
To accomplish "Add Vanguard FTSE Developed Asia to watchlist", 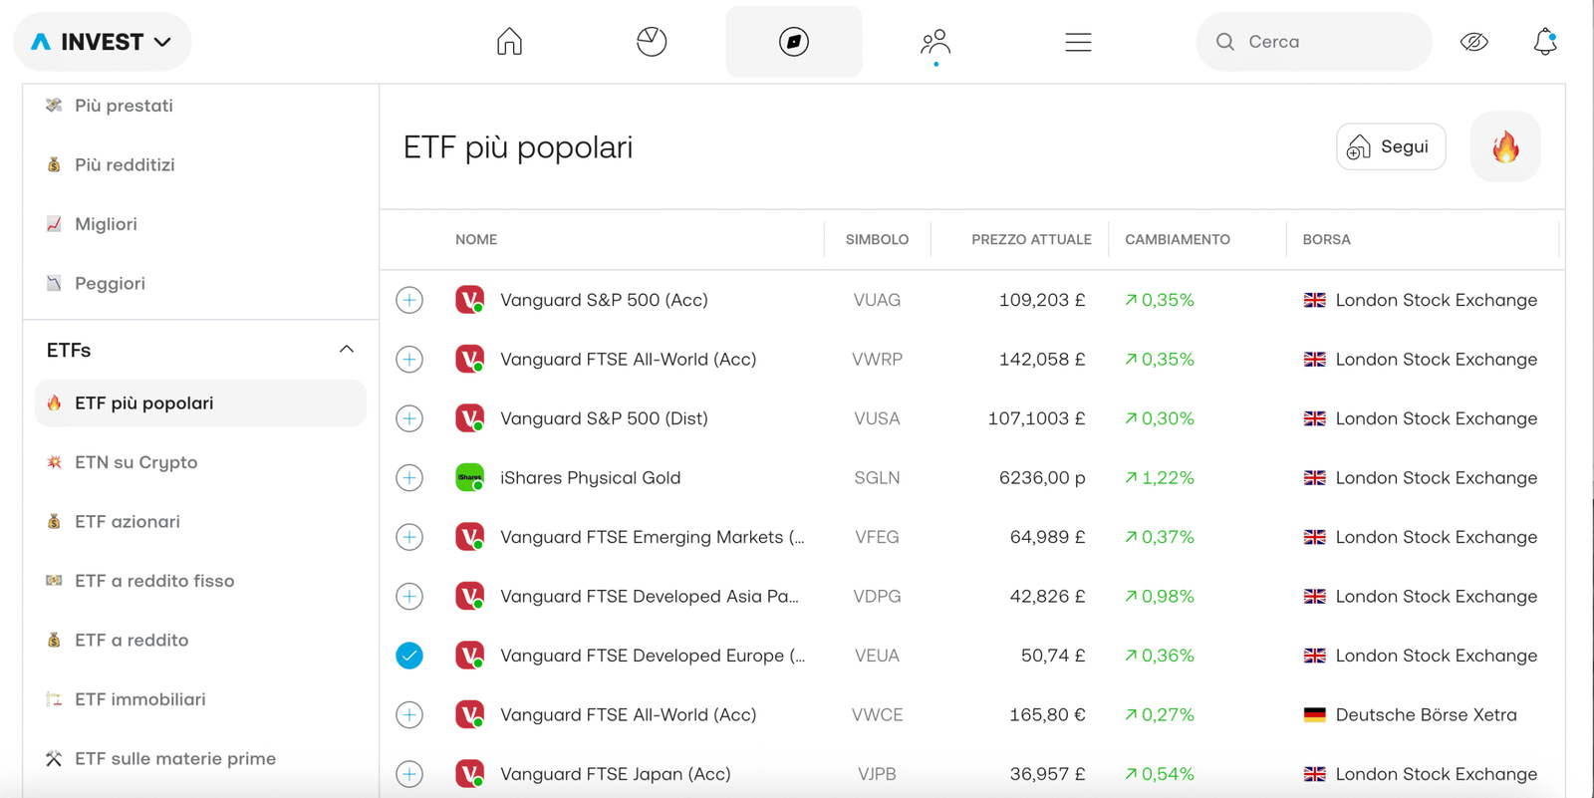I will pos(409,597).
